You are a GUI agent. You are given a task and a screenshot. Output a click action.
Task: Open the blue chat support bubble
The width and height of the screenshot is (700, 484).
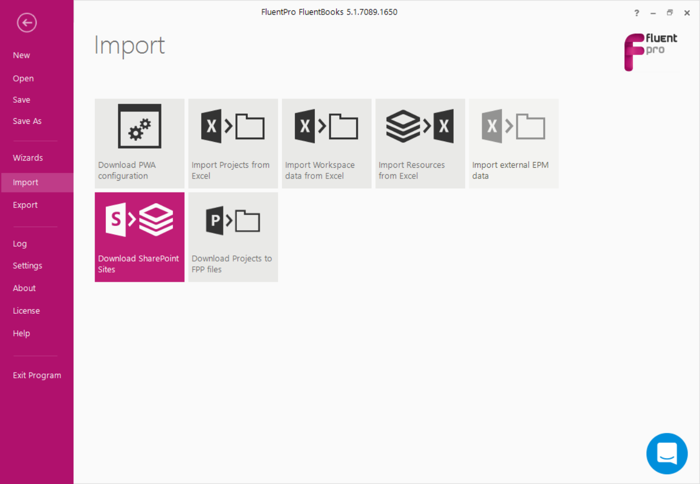[667, 454]
